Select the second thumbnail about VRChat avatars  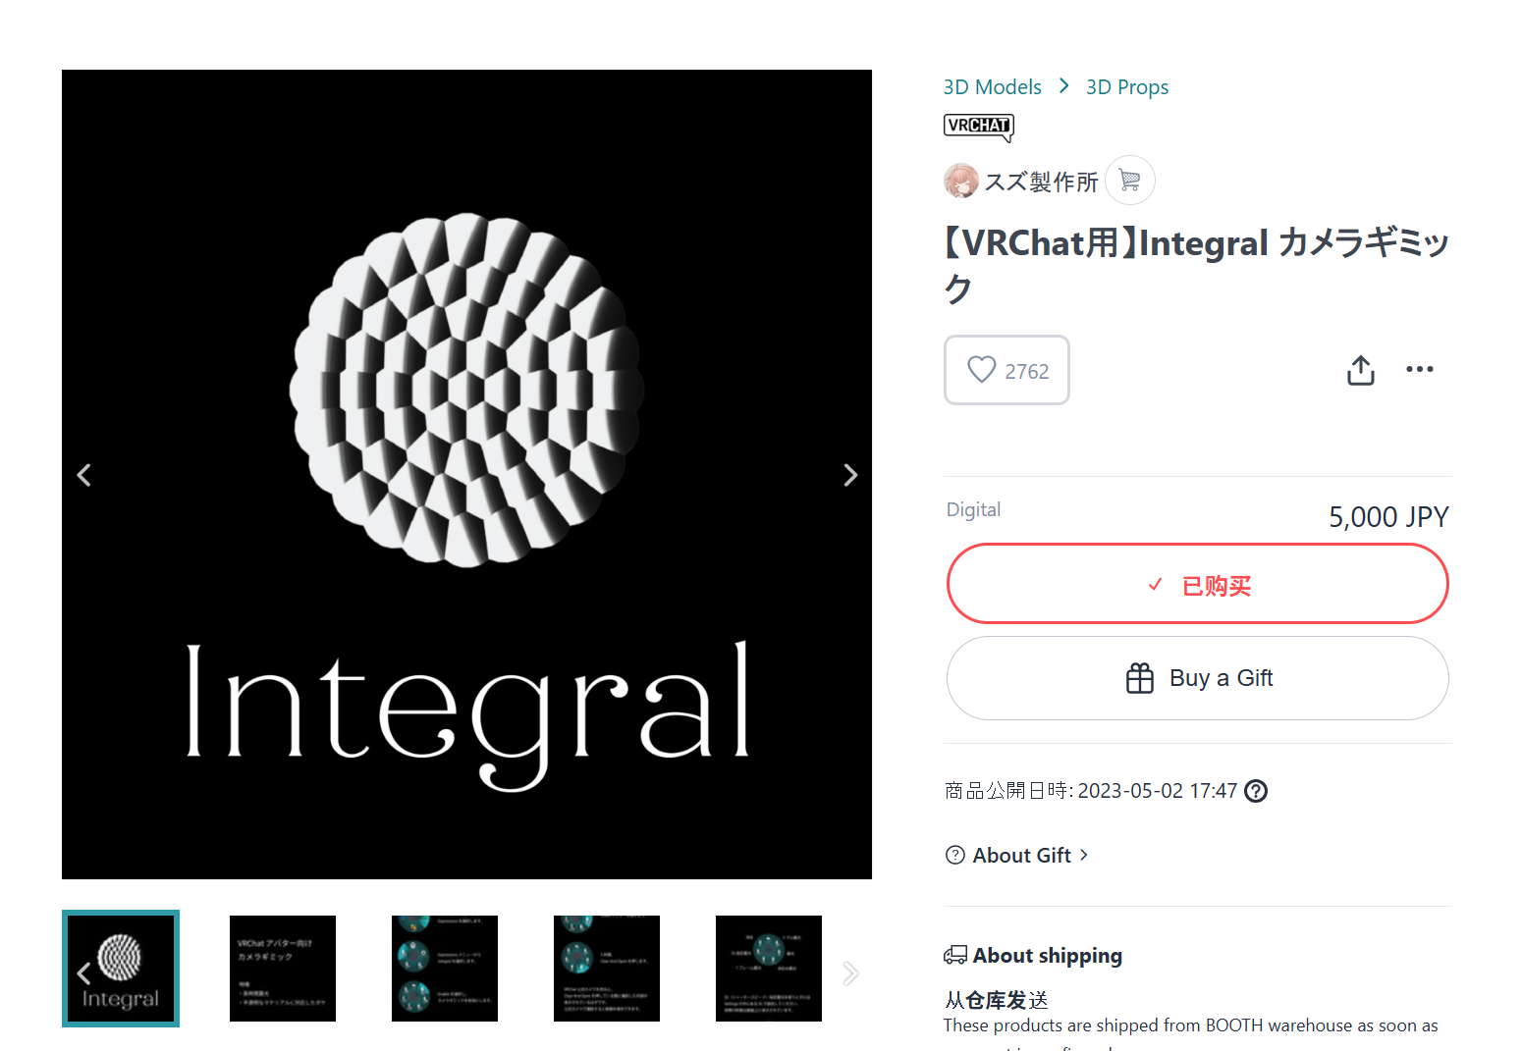pyautogui.click(x=283, y=969)
